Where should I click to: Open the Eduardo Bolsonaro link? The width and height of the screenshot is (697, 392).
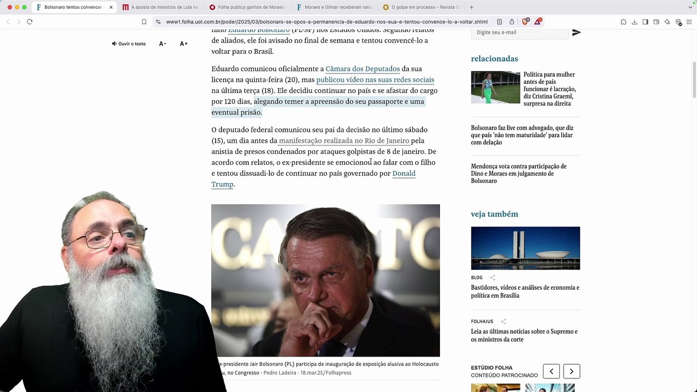(259, 30)
